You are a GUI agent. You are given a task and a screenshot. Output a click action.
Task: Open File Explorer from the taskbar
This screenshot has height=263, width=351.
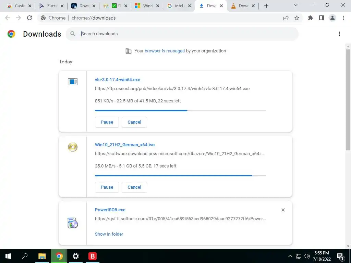42,256
